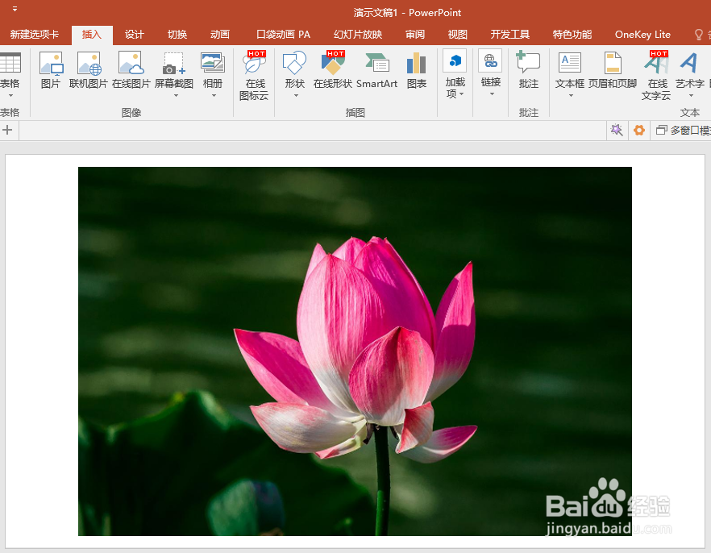
Task: Open the 口袋动画 PA tab
Action: 284,35
